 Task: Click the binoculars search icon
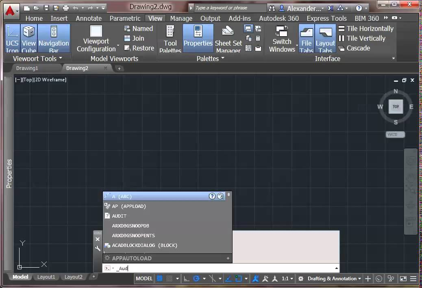tap(272, 9)
